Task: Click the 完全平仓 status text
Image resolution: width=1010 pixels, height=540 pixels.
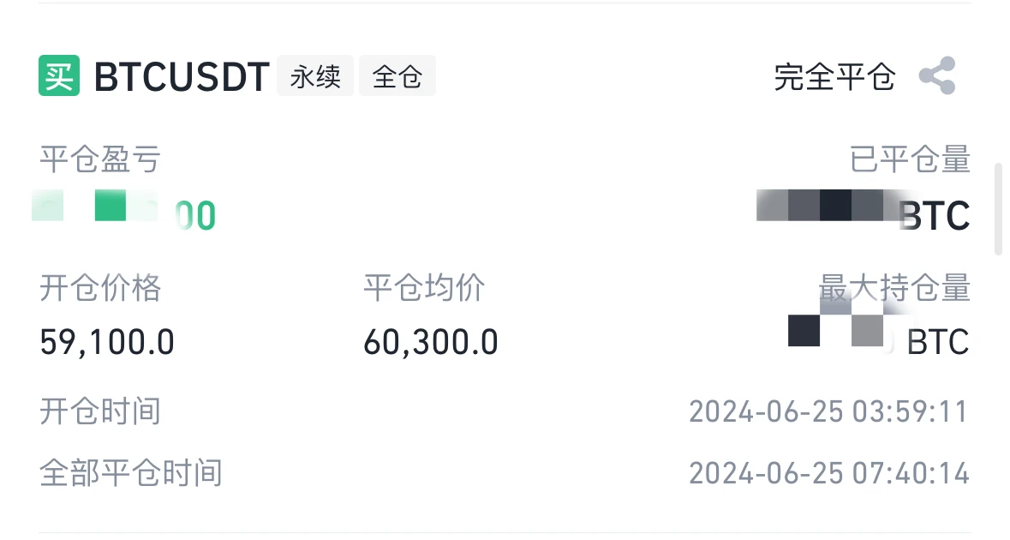Action: [834, 77]
